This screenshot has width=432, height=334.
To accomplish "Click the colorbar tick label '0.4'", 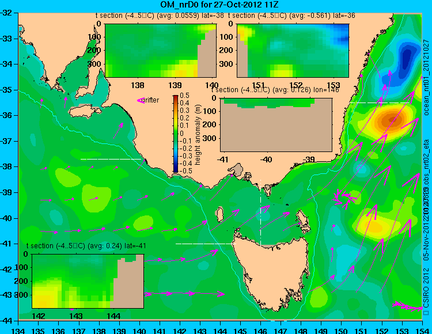I will (x=184, y=103).
